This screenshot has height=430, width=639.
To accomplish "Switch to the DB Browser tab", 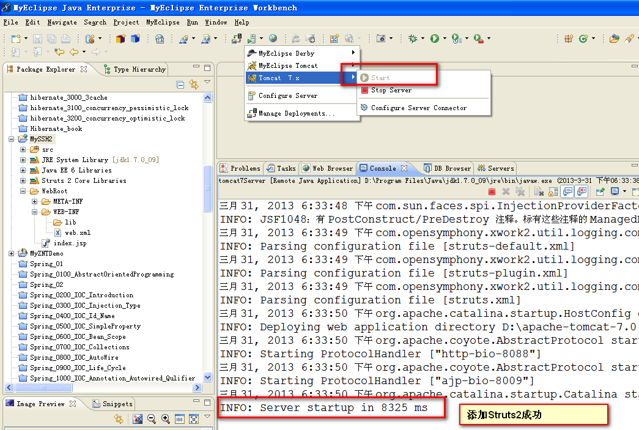I will click(447, 168).
